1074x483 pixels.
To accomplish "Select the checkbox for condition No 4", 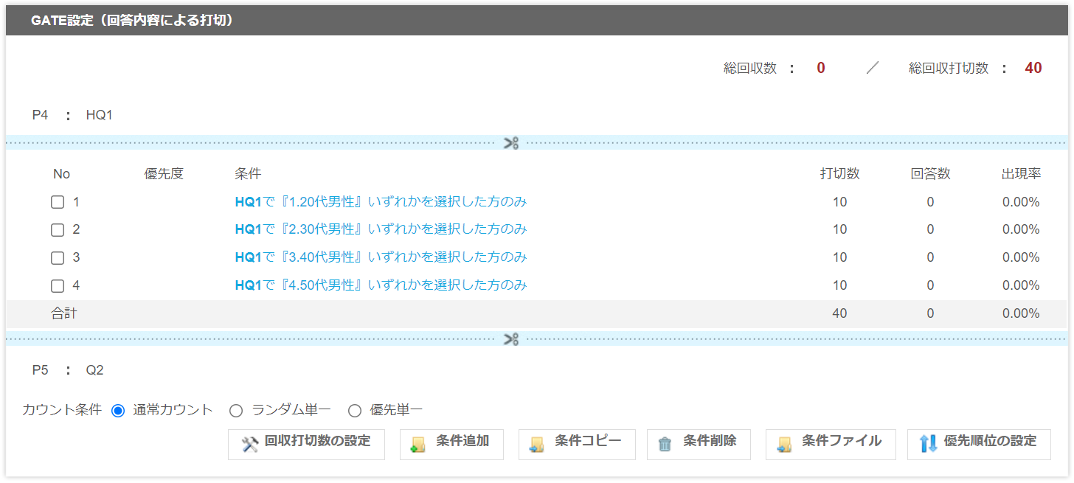I will 58,285.
